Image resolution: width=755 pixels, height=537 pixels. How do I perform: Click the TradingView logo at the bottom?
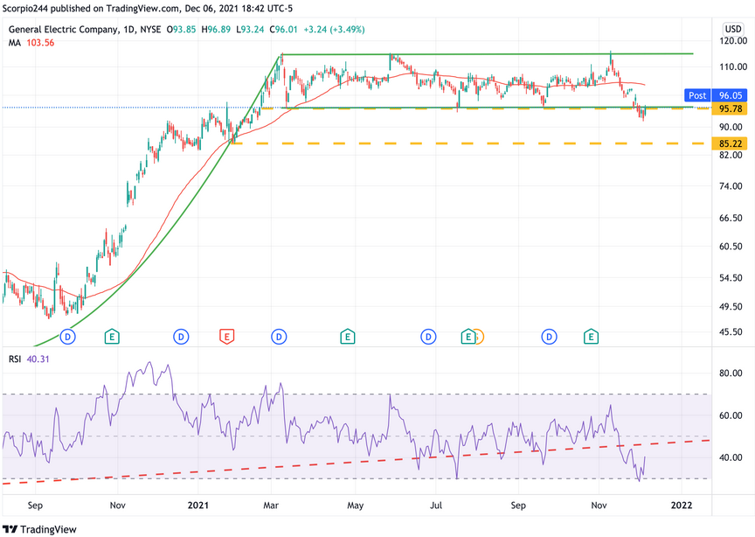pyautogui.click(x=39, y=529)
